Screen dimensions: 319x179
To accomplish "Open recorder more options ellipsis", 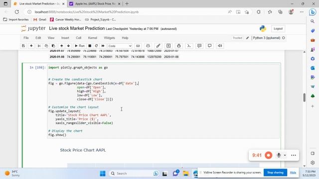I will tap(294, 155).
